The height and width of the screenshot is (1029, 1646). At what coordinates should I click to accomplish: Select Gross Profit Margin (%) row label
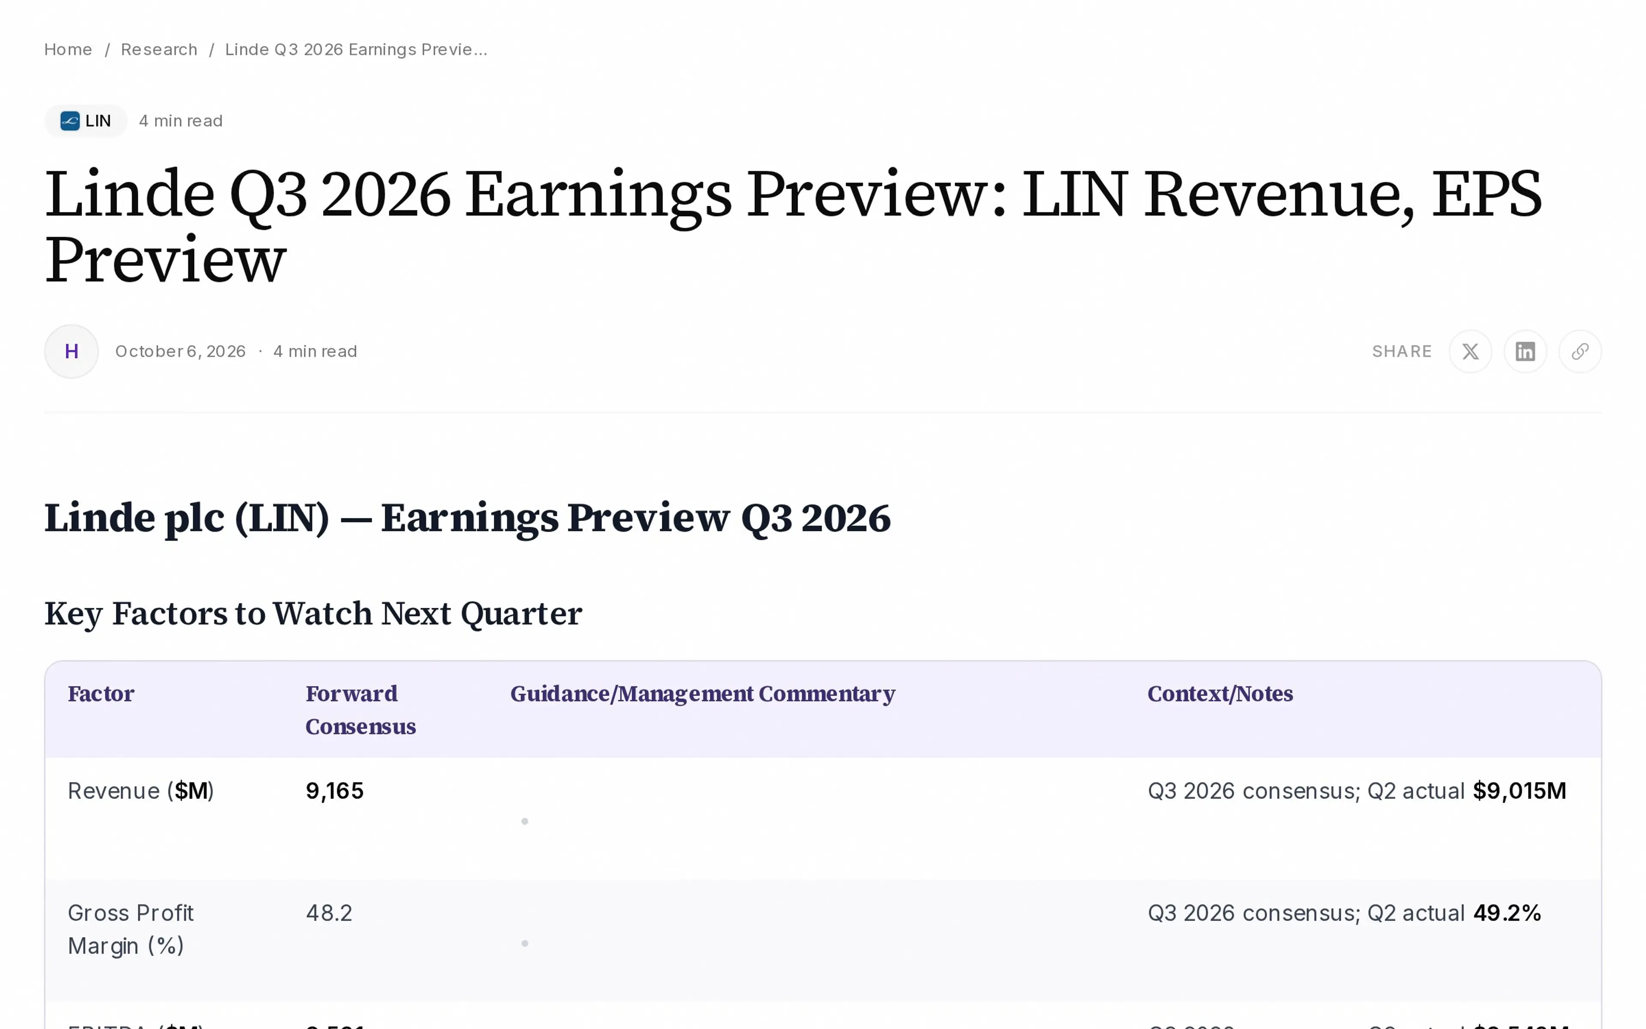click(x=131, y=929)
